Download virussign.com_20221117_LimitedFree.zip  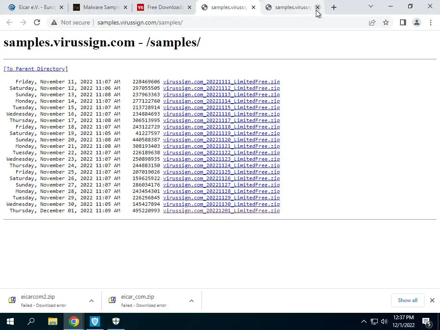[x=221, y=120]
